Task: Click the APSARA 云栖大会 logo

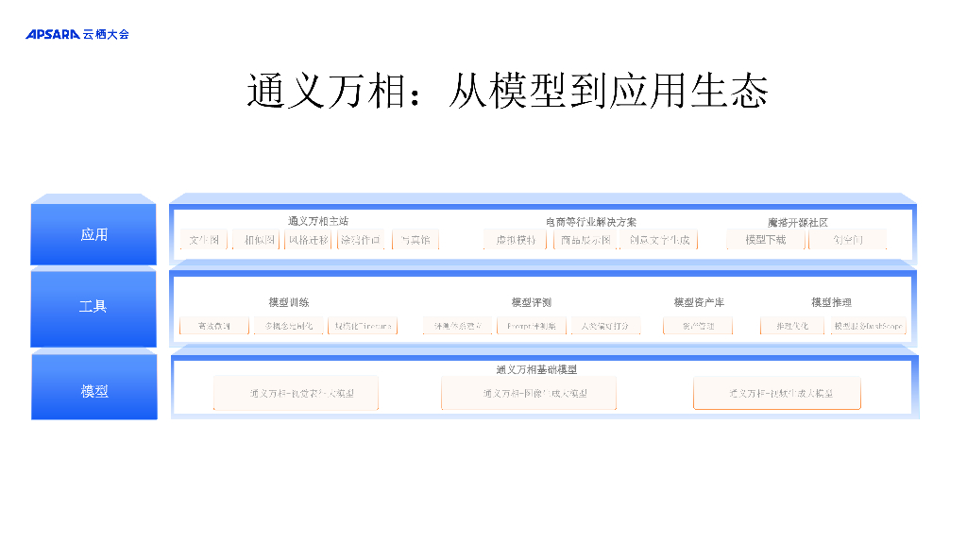Action: click(77, 35)
